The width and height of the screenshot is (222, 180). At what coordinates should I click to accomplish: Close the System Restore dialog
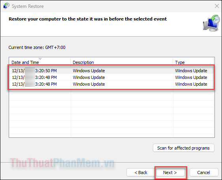click(x=217, y=6)
